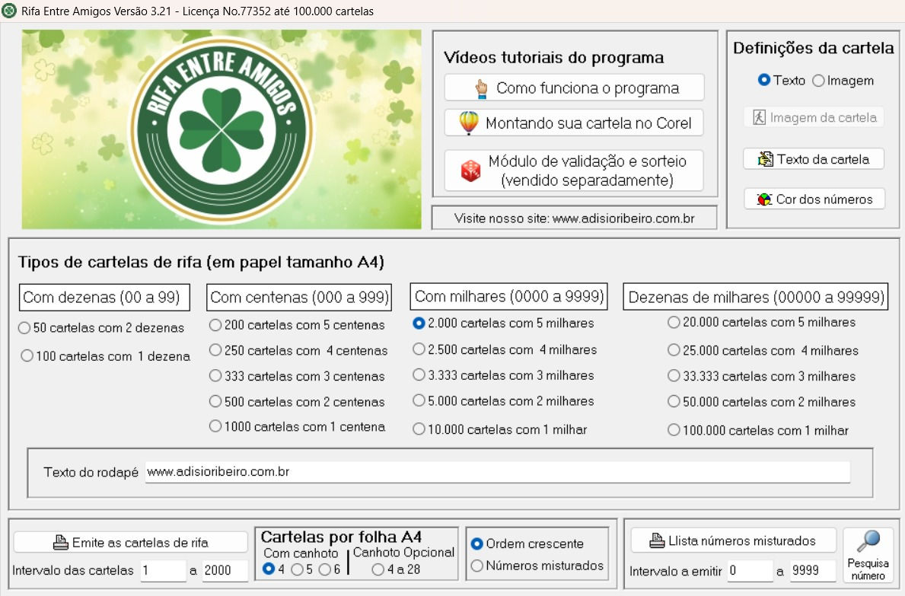905x596 pixels.
Task: Click the hand icon on Como funciona o programa
Action: pyautogui.click(x=481, y=88)
